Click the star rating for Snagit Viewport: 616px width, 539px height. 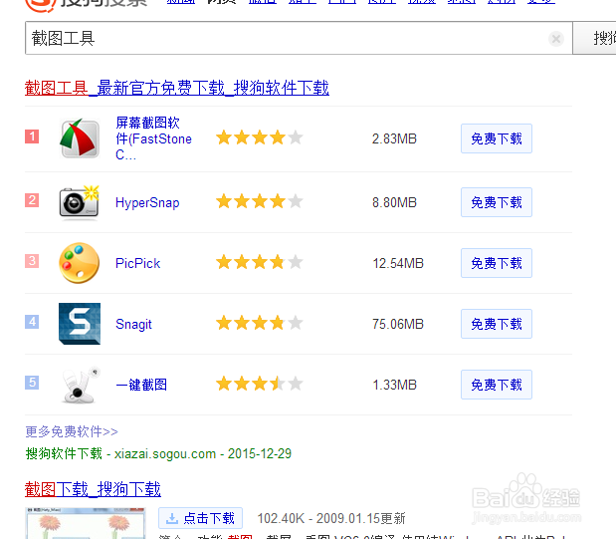coord(260,323)
